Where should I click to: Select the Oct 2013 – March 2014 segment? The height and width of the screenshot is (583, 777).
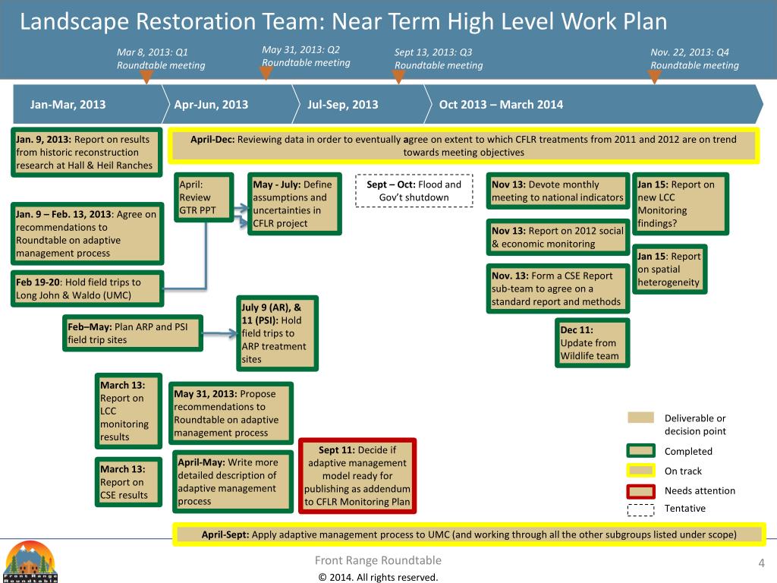tap(593, 104)
